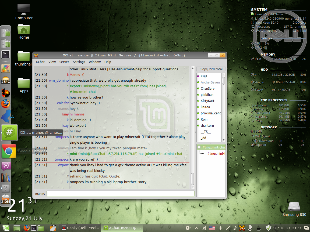Click the coffee cup tray icon
Screen dimensions: 310x232
(x=259, y=229)
